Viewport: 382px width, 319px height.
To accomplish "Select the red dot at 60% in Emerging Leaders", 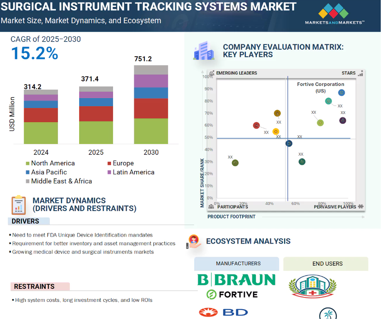I will point(256,125).
